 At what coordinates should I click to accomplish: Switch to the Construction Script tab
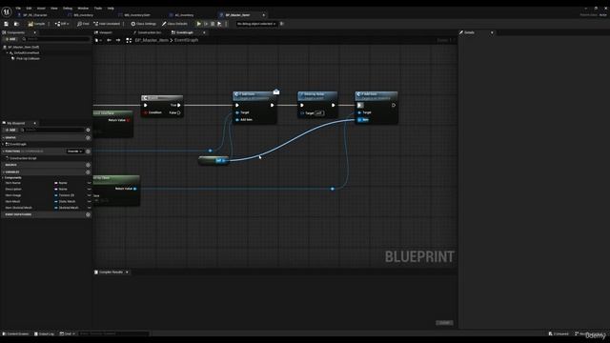tap(150, 32)
